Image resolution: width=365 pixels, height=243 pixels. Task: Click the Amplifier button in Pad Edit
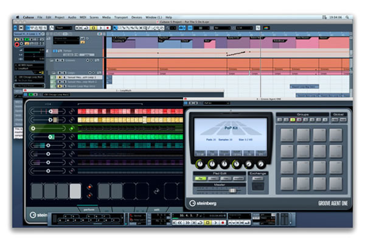[x=238, y=179]
